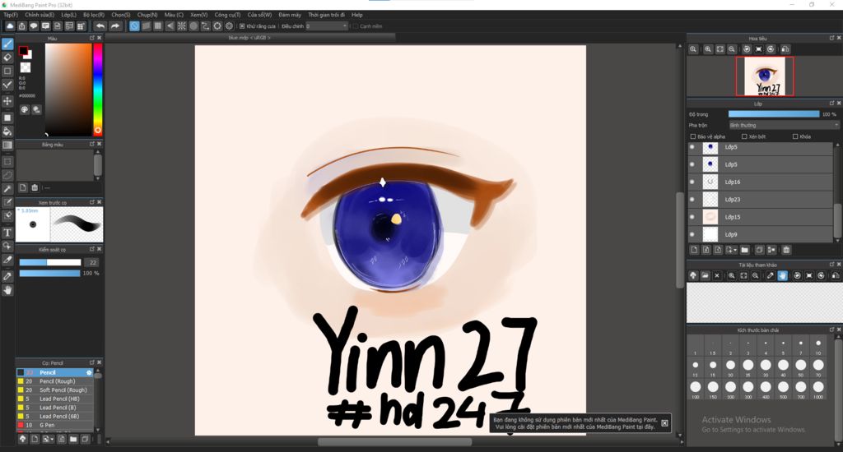Open Pencil brush settings gear
The width and height of the screenshot is (843, 452).
[89, 372]
